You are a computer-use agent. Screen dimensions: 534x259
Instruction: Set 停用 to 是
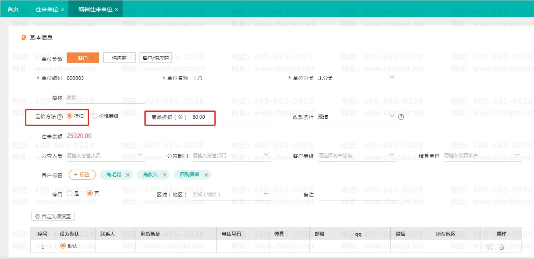73,194
